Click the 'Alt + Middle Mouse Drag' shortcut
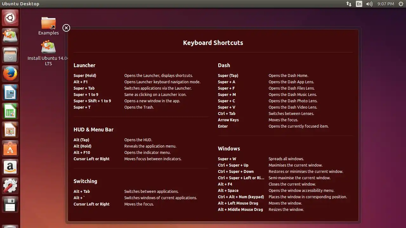This screenshot has height=228, width=406. tap(240, 210)
